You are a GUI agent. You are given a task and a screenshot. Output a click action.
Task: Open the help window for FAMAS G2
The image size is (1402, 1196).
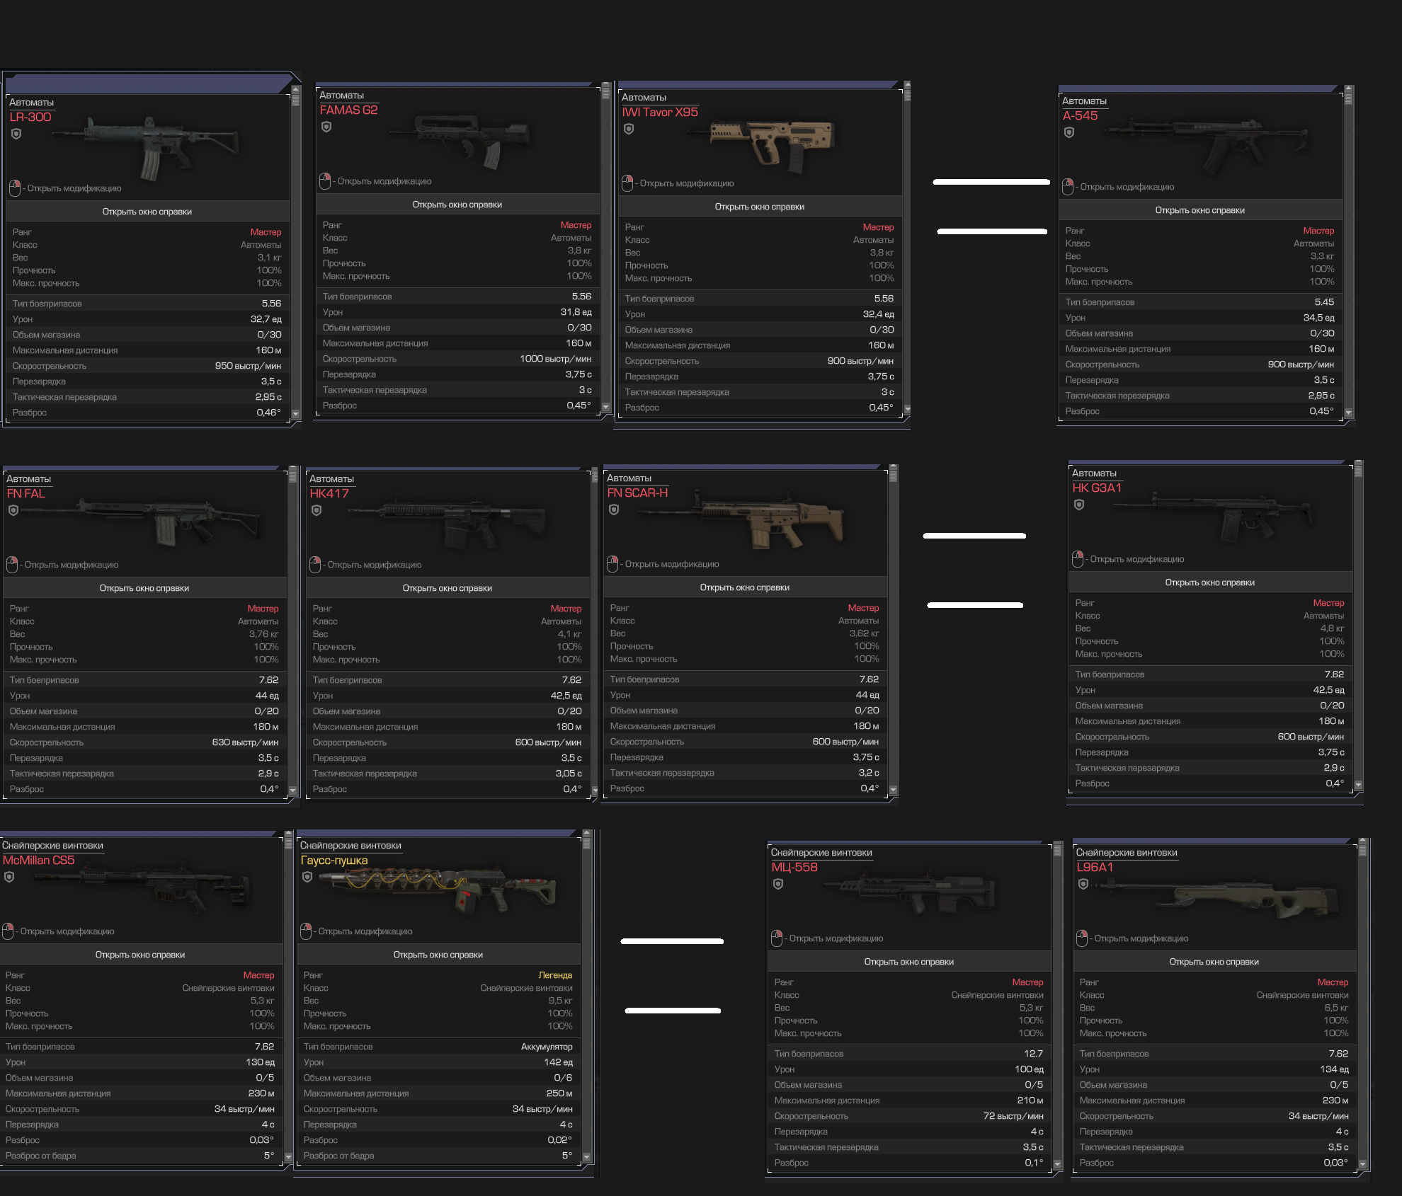coord(457,205)
